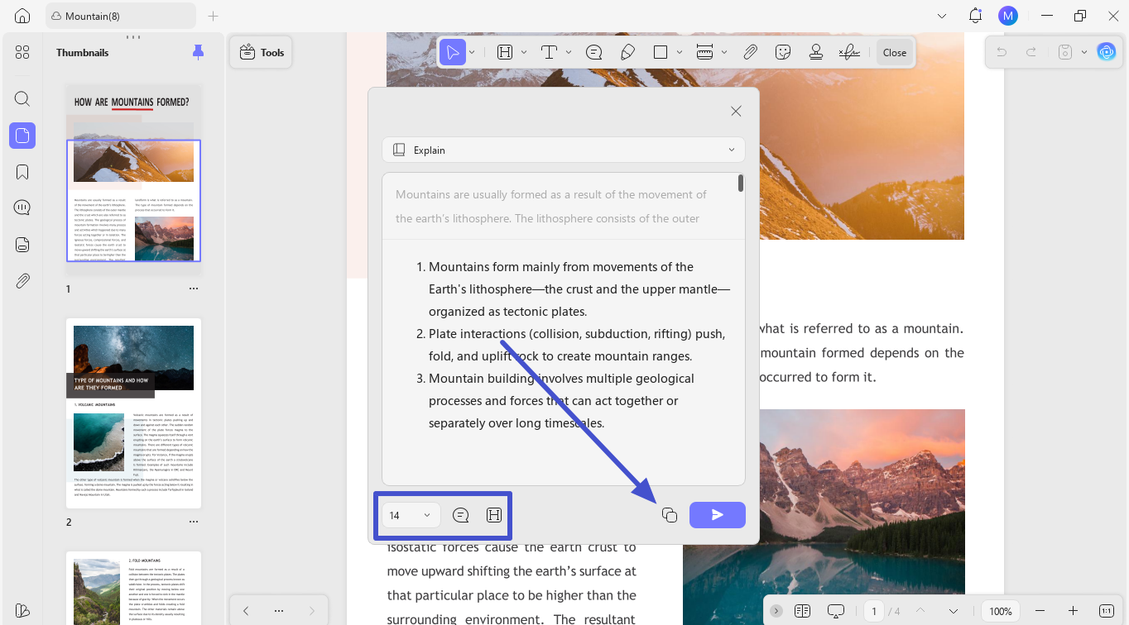The image size is (1129, 625).
Task: Open the save options icon
Action: coord(1065,52)
